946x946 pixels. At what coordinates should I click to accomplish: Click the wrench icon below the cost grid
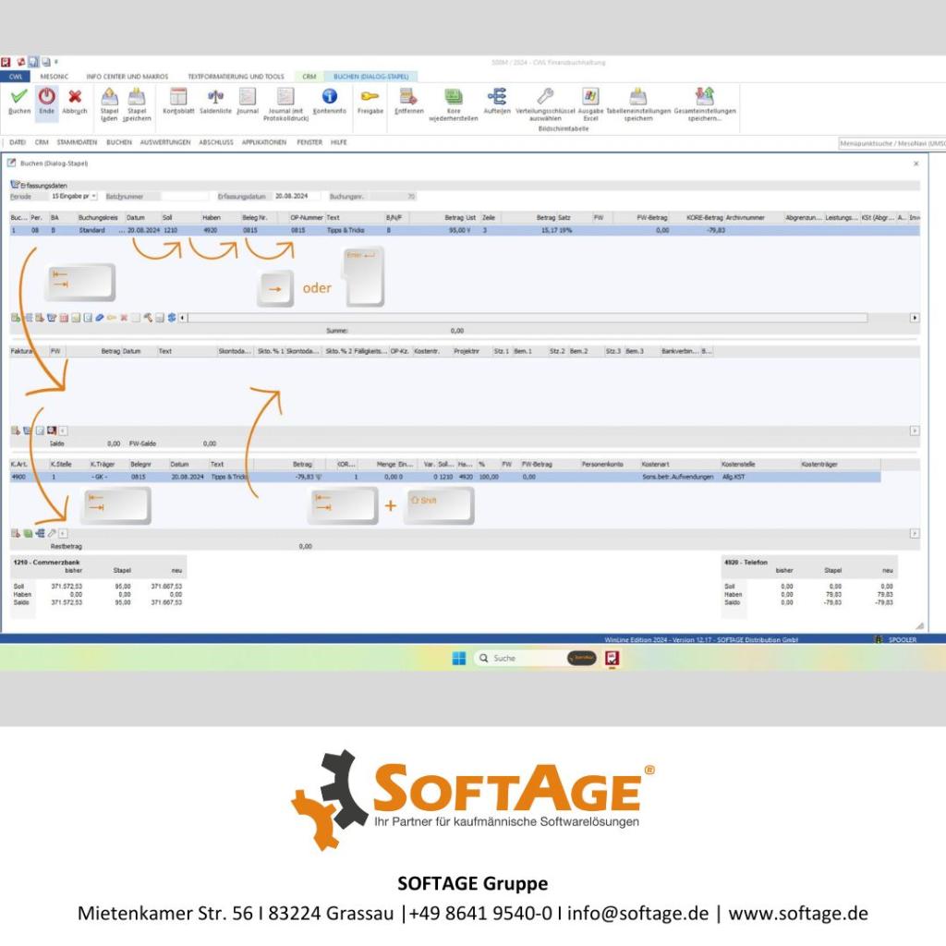click(x=52, y=533)
